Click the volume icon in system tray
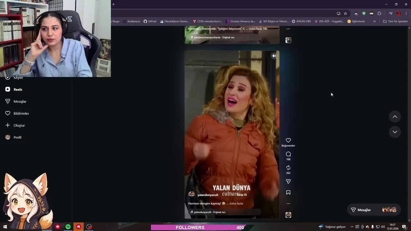Screen dimensions: 411x231 383,227
